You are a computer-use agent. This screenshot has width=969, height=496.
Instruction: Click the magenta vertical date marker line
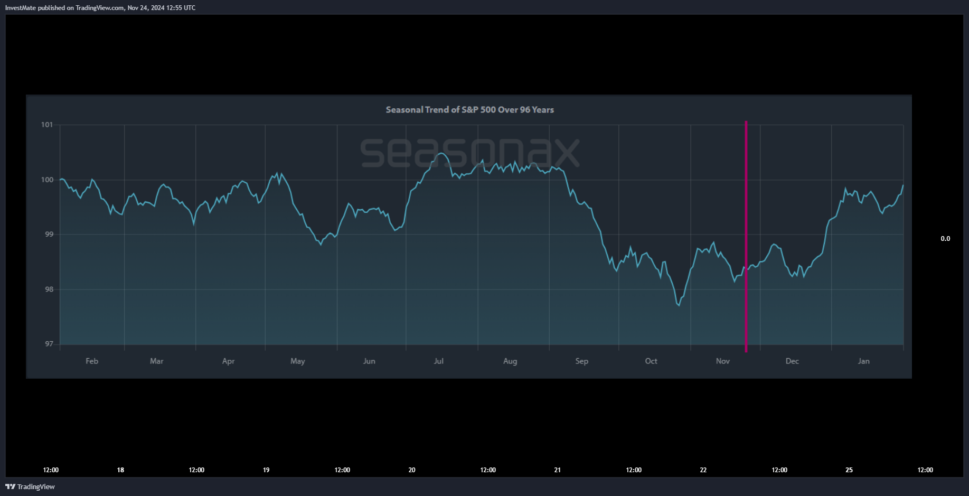coord(746,236)
